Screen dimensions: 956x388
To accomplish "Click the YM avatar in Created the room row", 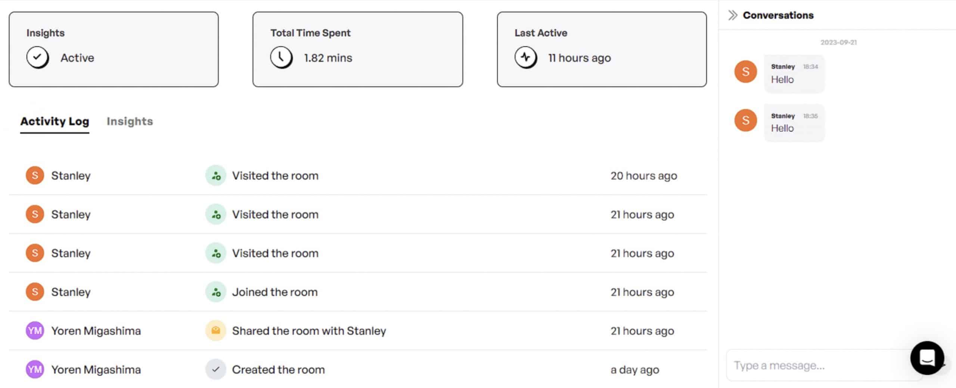I will 35,369.
